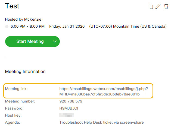Delete the meeting with trash icon

(166, 6)
